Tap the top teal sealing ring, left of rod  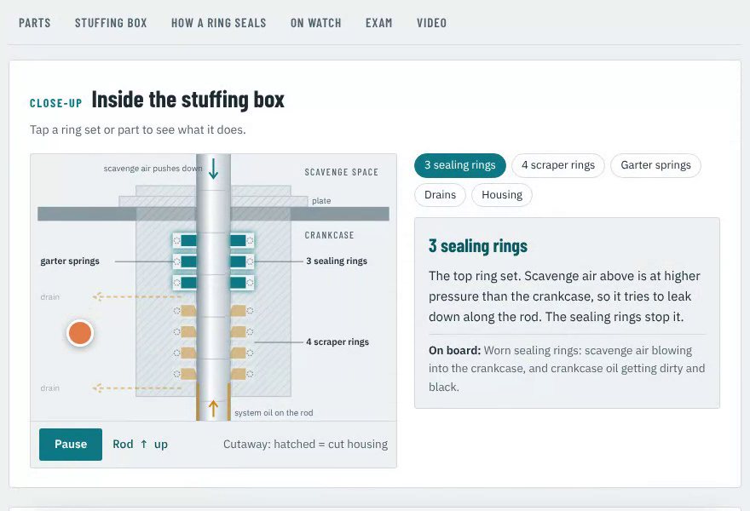click(x=188, y=240)
